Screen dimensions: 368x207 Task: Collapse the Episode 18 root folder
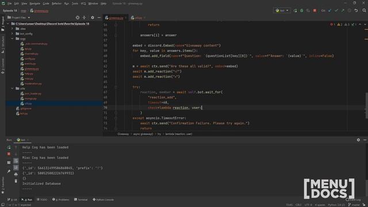(8, 24)
